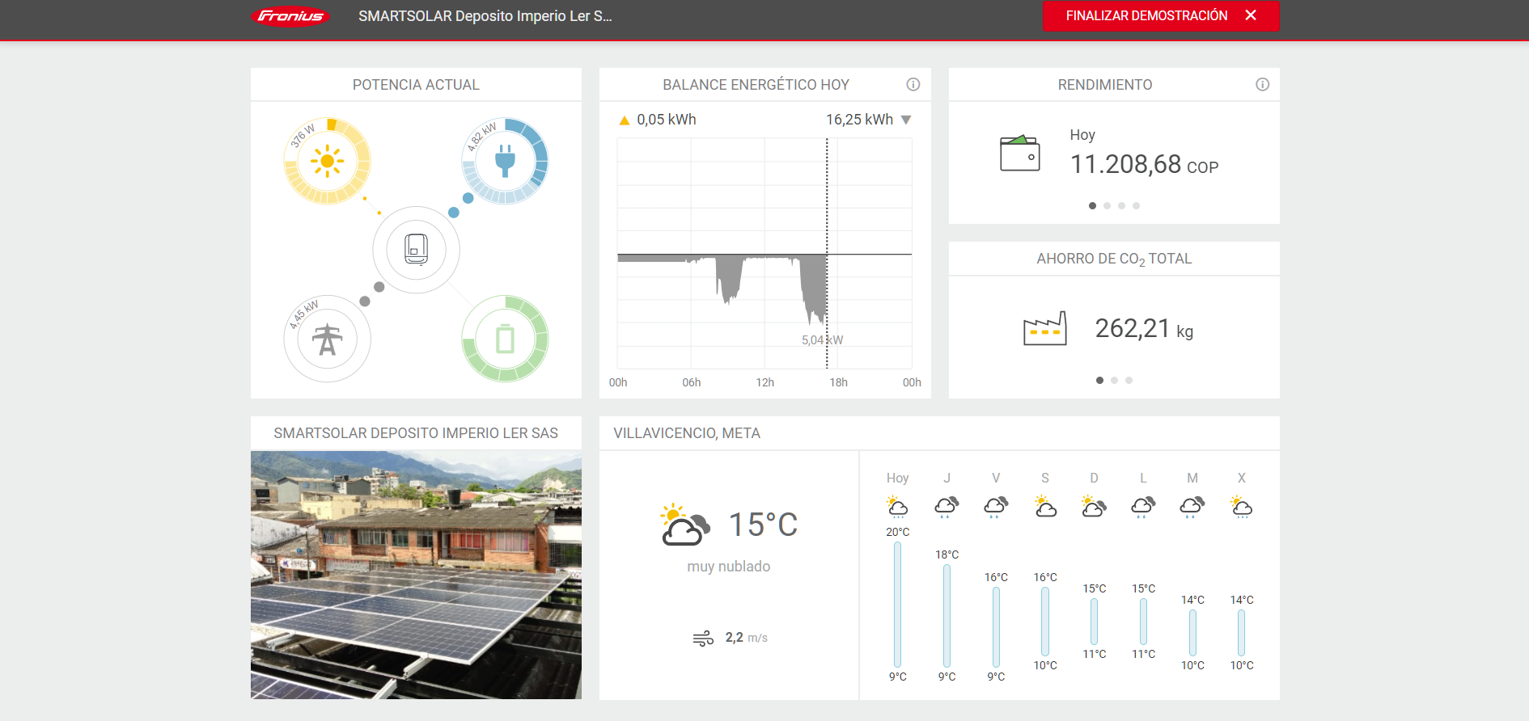1529x721 pixels.
Task: Open the Balance Energético info icon
Action: (913, 85)
